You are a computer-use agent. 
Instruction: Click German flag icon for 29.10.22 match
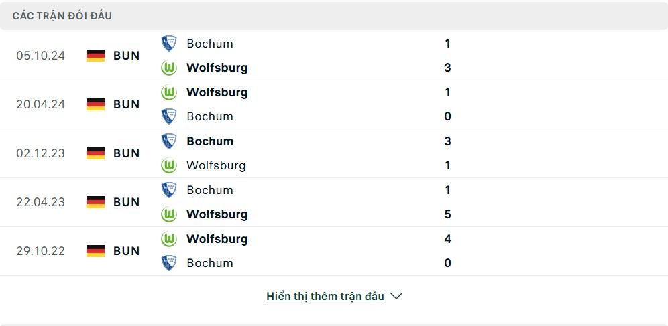pos(96,251)
